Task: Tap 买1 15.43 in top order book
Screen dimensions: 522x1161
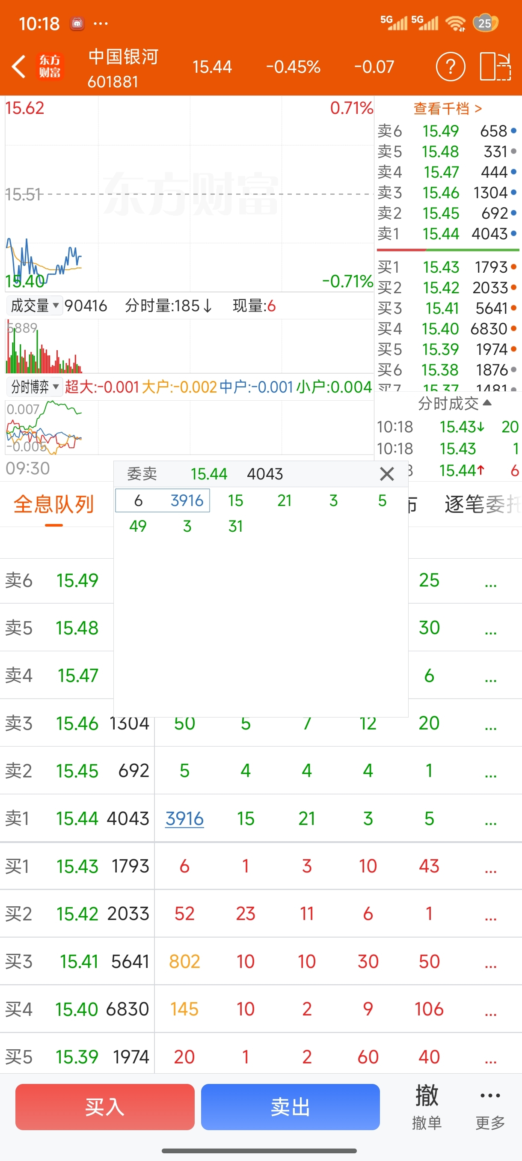Action: click(447, 267)
